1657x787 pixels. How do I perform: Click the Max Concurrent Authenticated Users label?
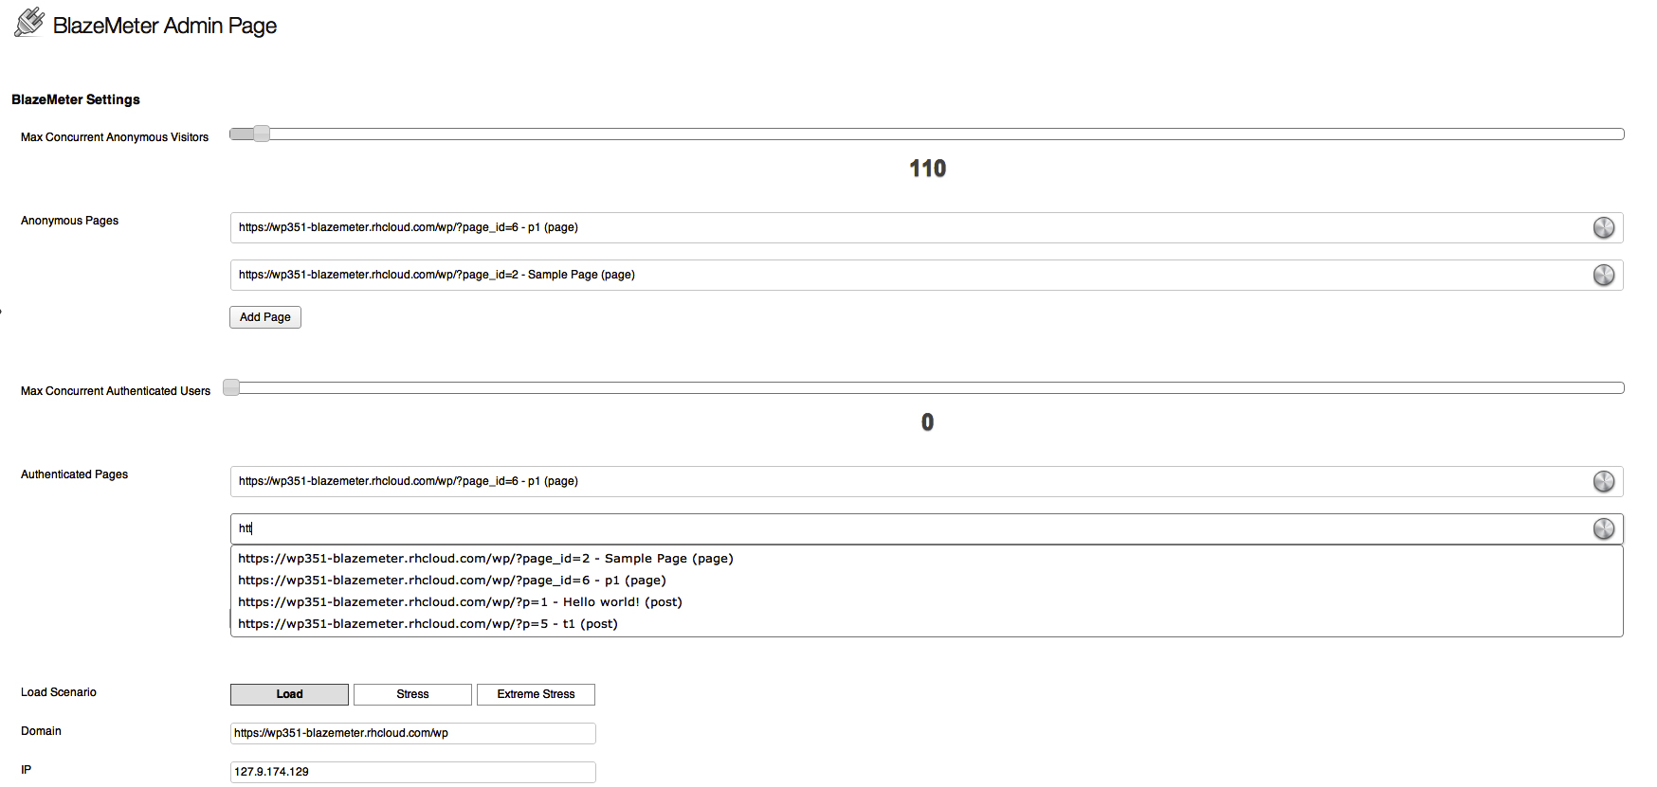(x=116, y=391)
